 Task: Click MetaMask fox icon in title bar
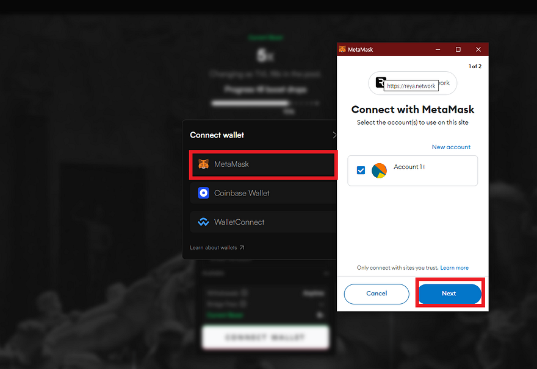(x=342, y=49)
